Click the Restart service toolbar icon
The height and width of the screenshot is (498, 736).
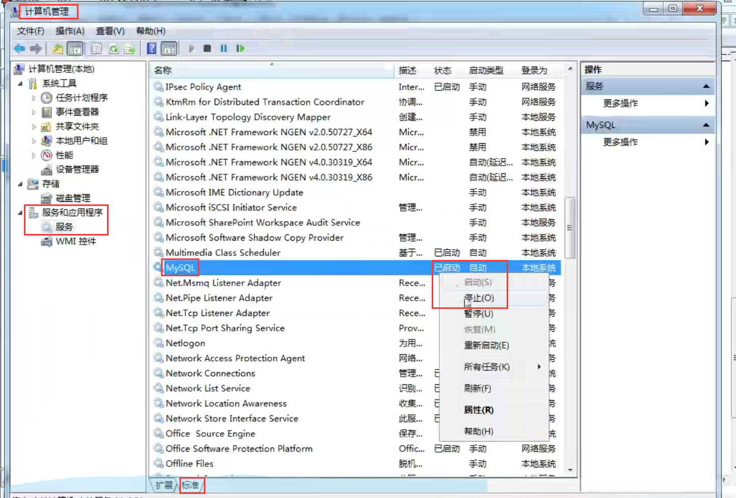pyautogui.click(x=240, y=49)
